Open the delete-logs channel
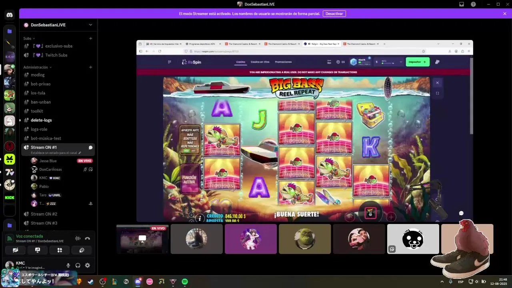The width and height of the screenshot is (512, 288). [58, 120]
